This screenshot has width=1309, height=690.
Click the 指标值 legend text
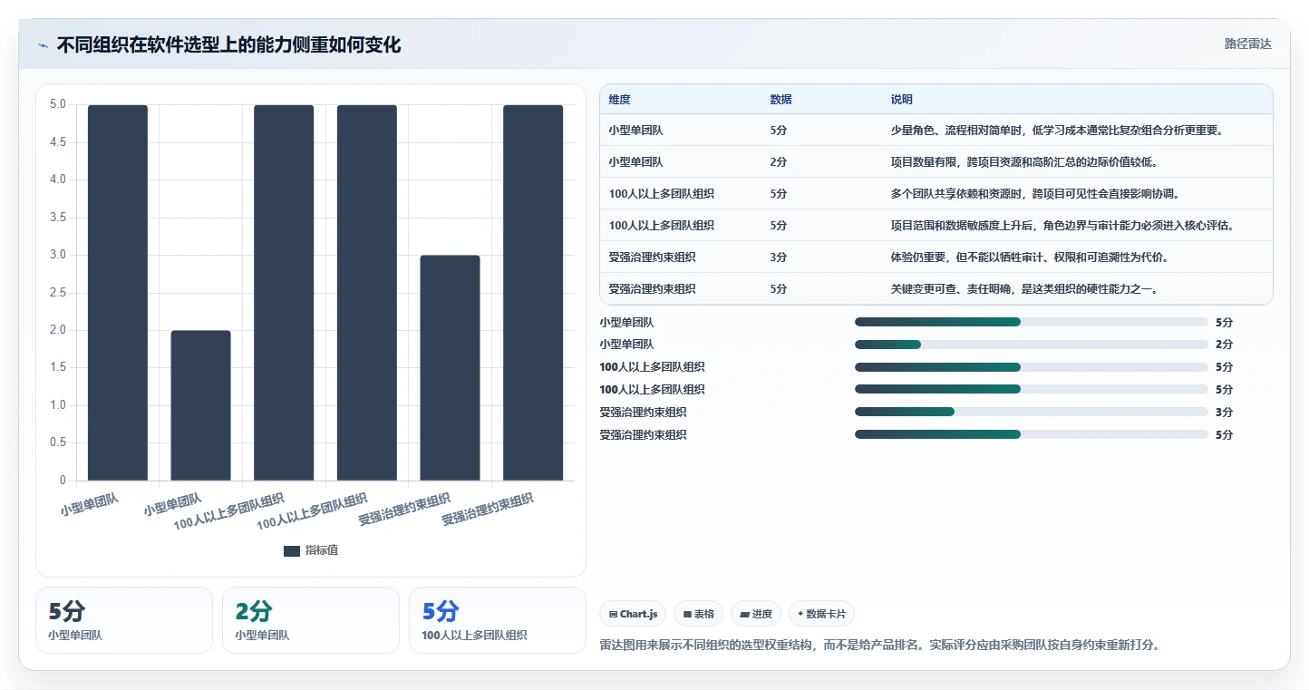pyautogui.click(x=322, y=550)
